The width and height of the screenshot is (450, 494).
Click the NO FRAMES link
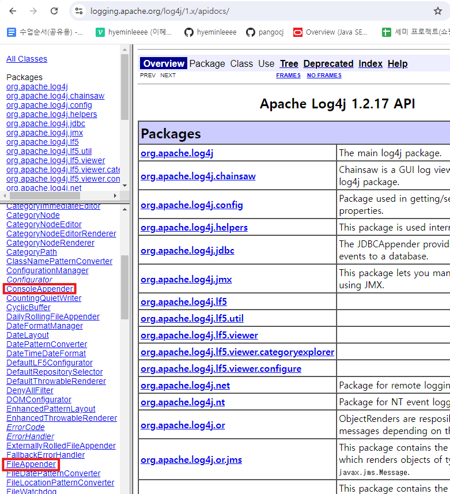tap(324, 76)
